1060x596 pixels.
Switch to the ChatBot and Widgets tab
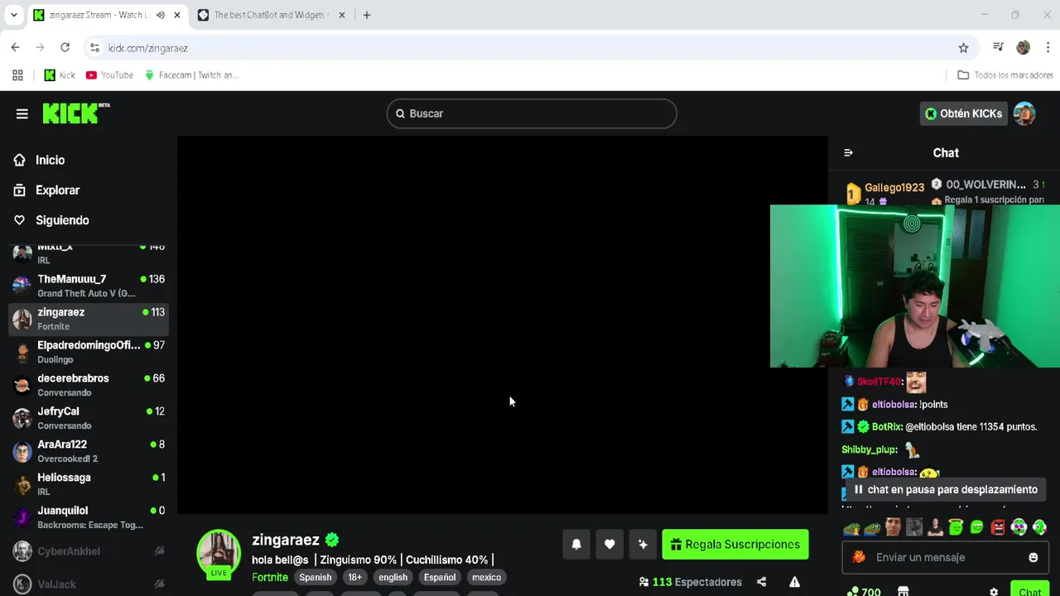(270, 15)
